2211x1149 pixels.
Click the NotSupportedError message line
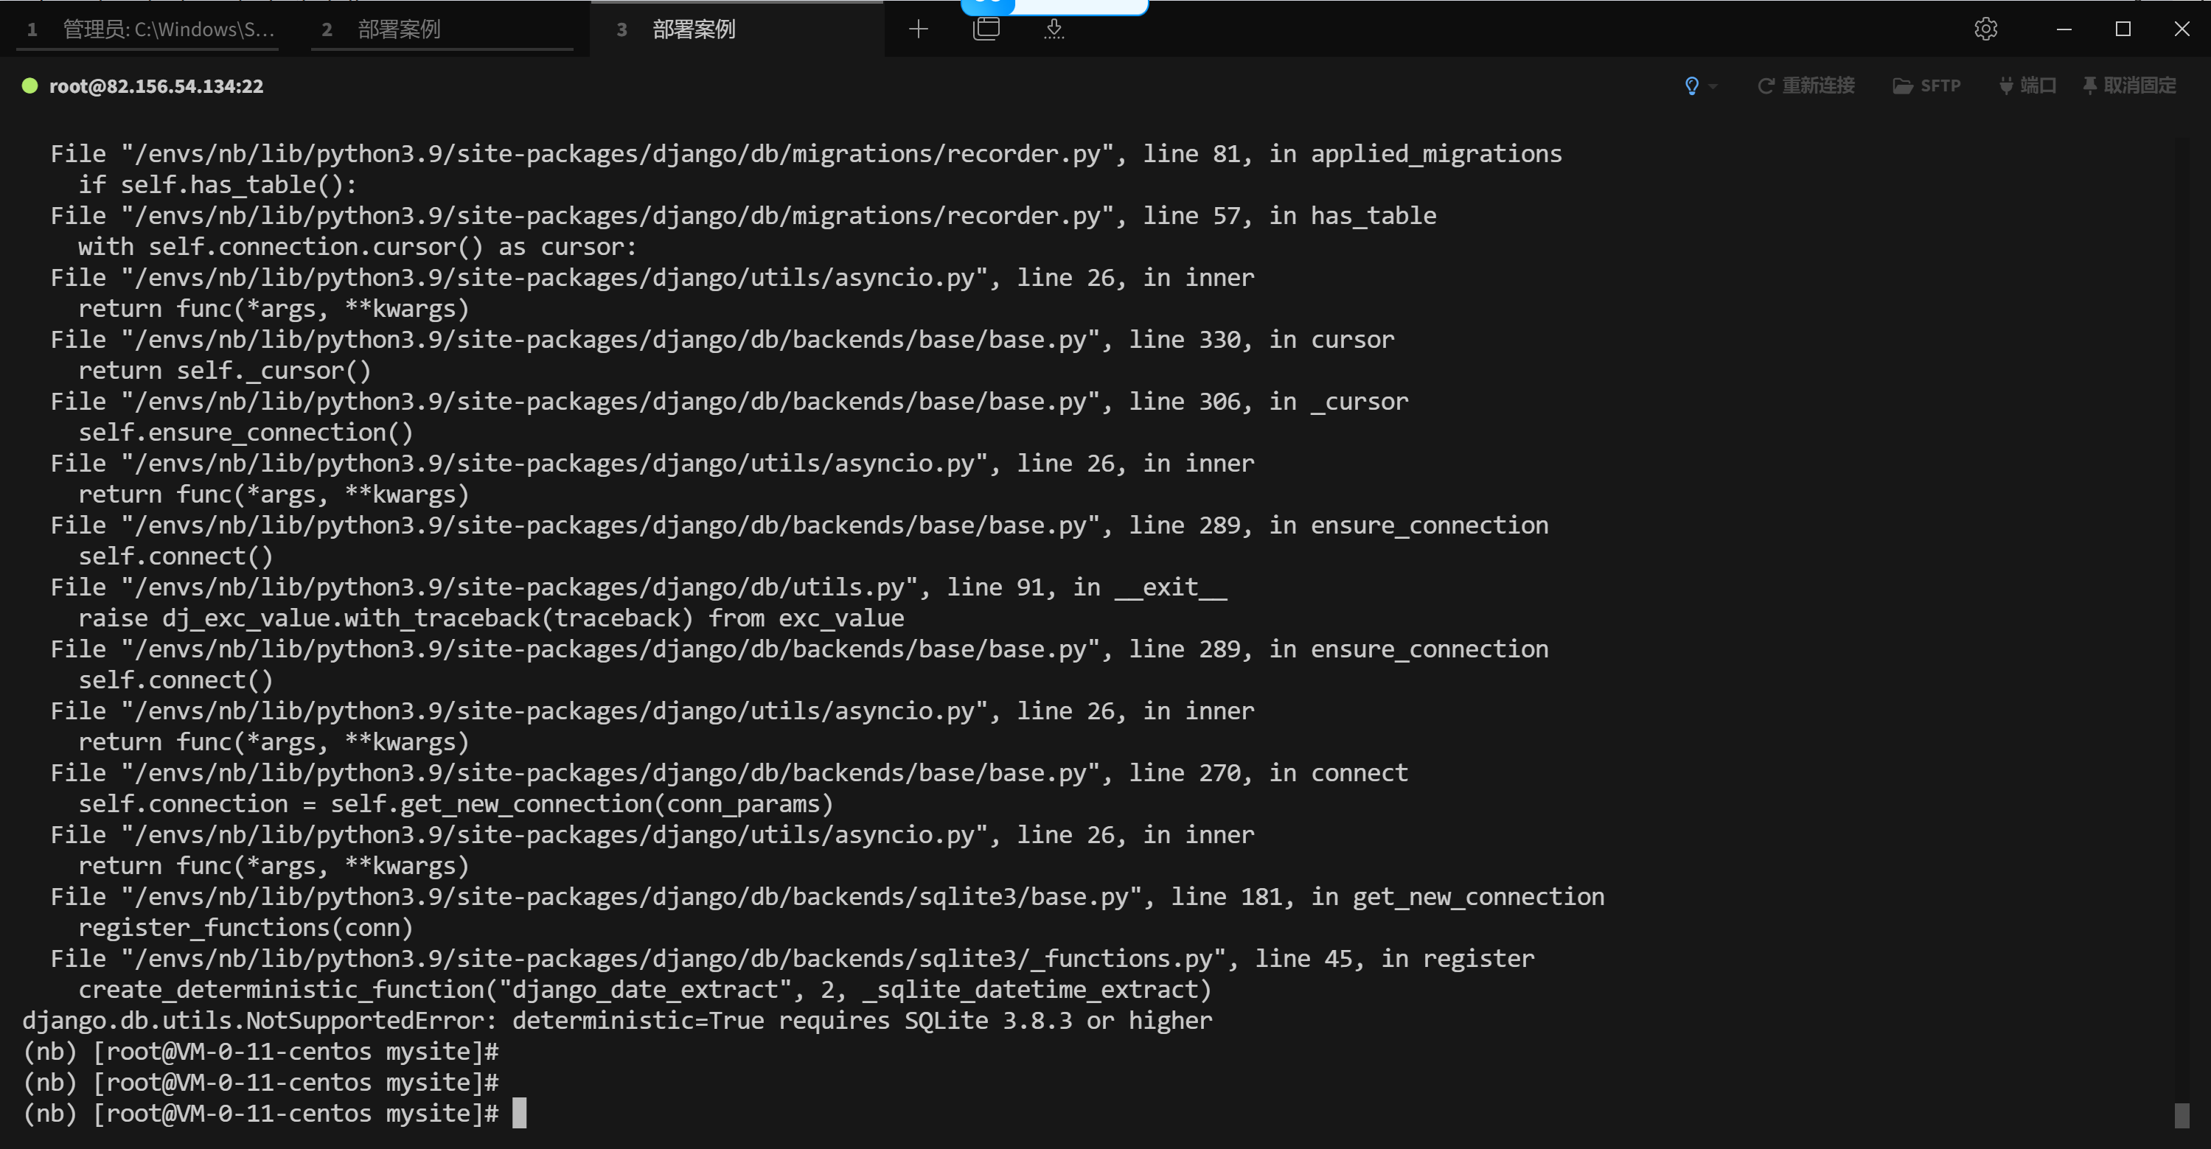[617, 1020]
